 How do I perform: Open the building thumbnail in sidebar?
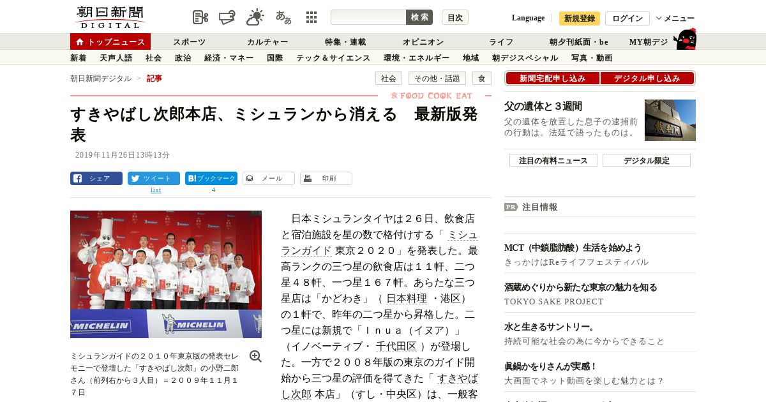pyautogui.click(x=670, y=120)
